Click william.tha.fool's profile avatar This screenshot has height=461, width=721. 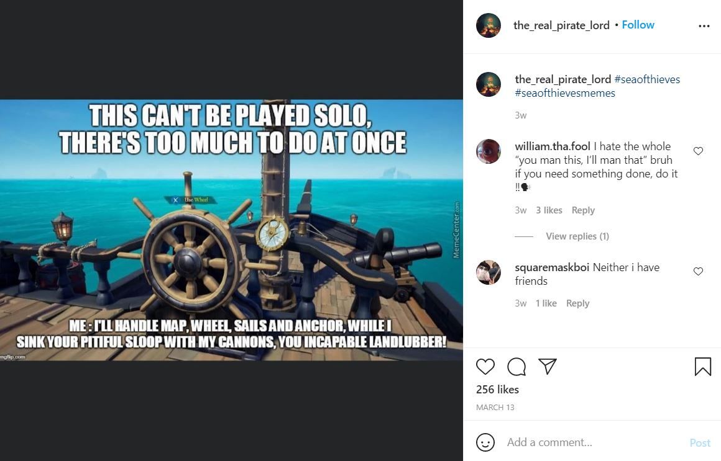pyautogui.click(x=489, y=152)
